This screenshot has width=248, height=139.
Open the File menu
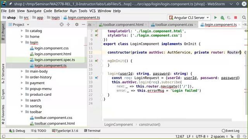4,11
